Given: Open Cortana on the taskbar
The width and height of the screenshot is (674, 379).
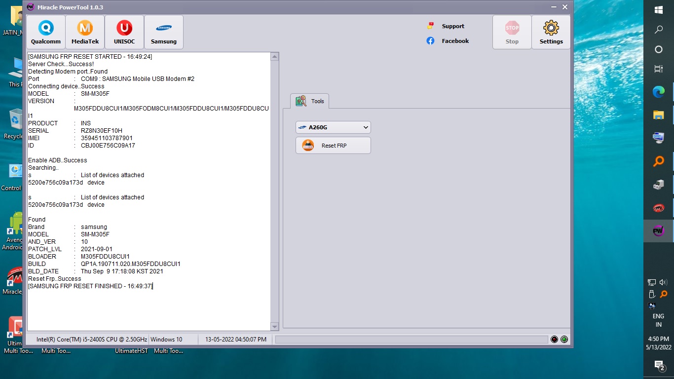Looking at the screenshot, I should click(x=658, y=49).
